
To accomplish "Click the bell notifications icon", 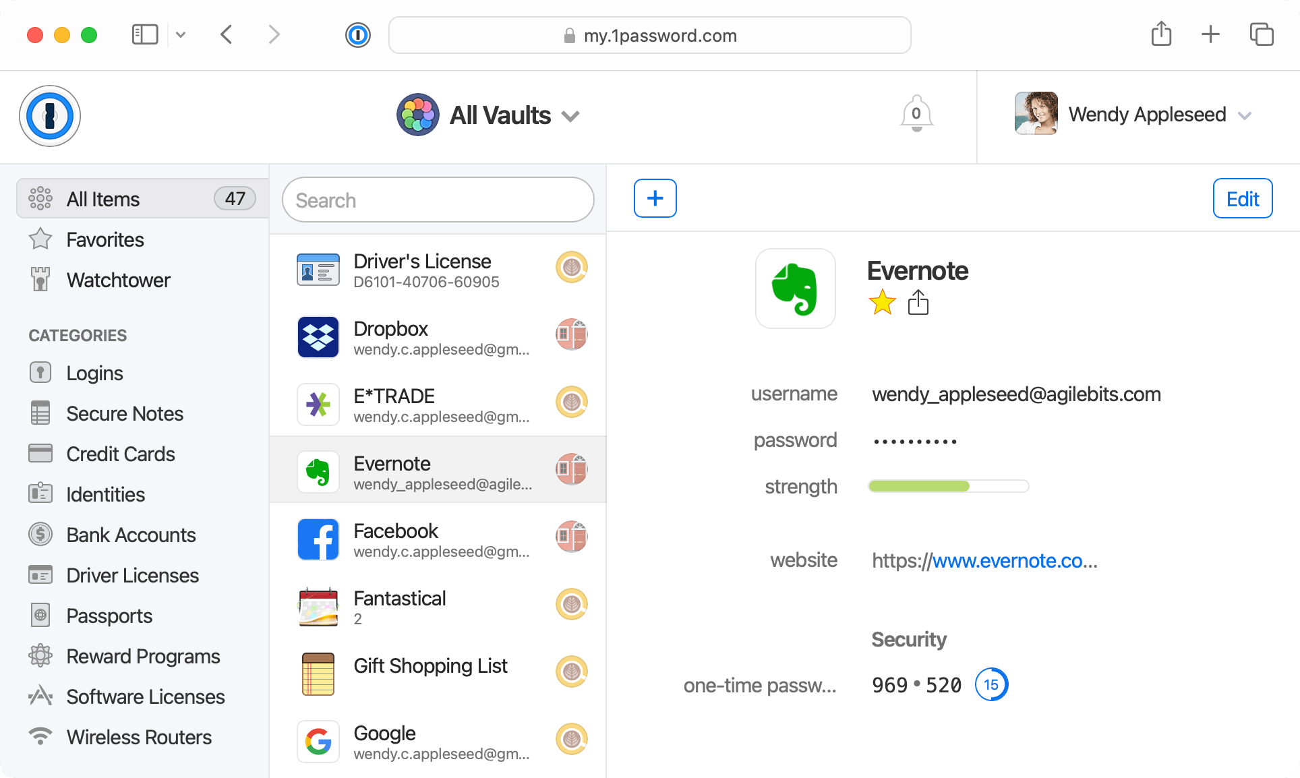I will pyautogui.click(x=916, y=114).
